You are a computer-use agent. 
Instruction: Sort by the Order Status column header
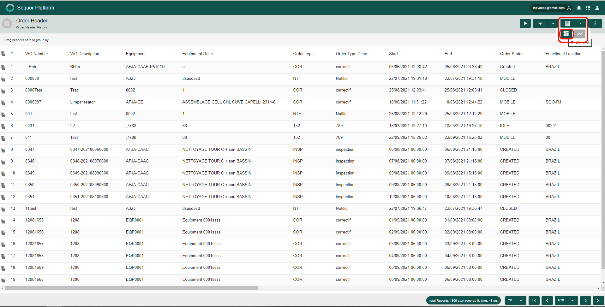pyautogui.click(x=512, y=54)
